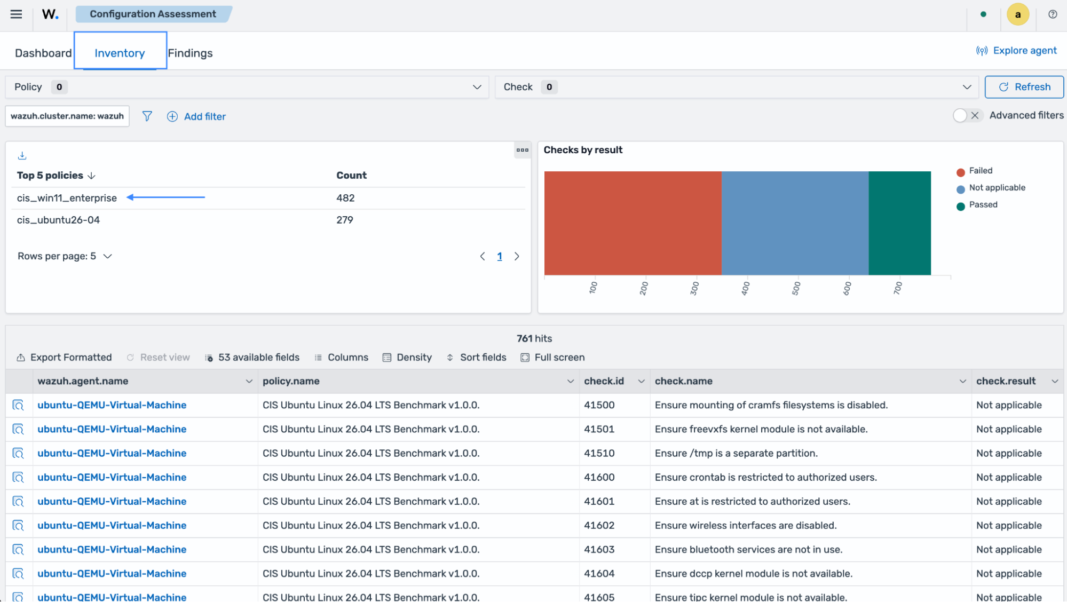1067x602 pixels.
Task: Select Not applicable legend color swatch
Action: point(960,189)
